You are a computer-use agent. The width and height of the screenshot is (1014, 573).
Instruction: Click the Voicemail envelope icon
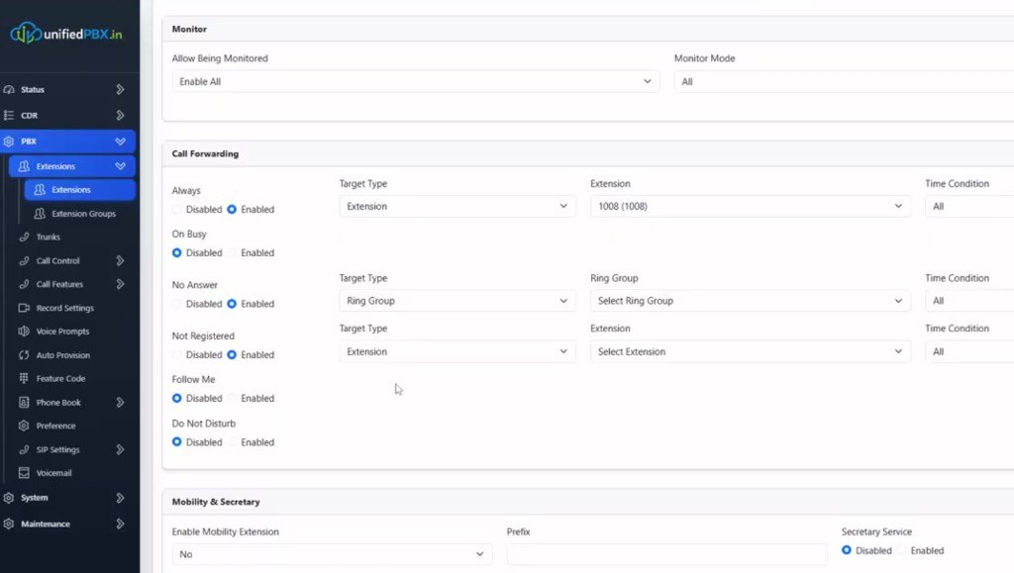click(24, 473)
